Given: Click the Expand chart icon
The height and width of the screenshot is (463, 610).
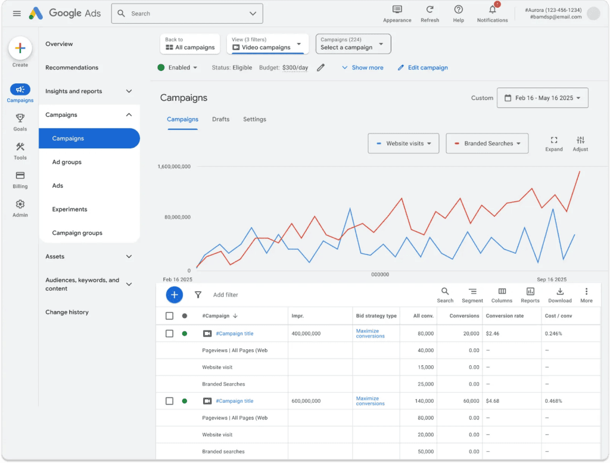Looking at the screenshot, I should 553,140.
